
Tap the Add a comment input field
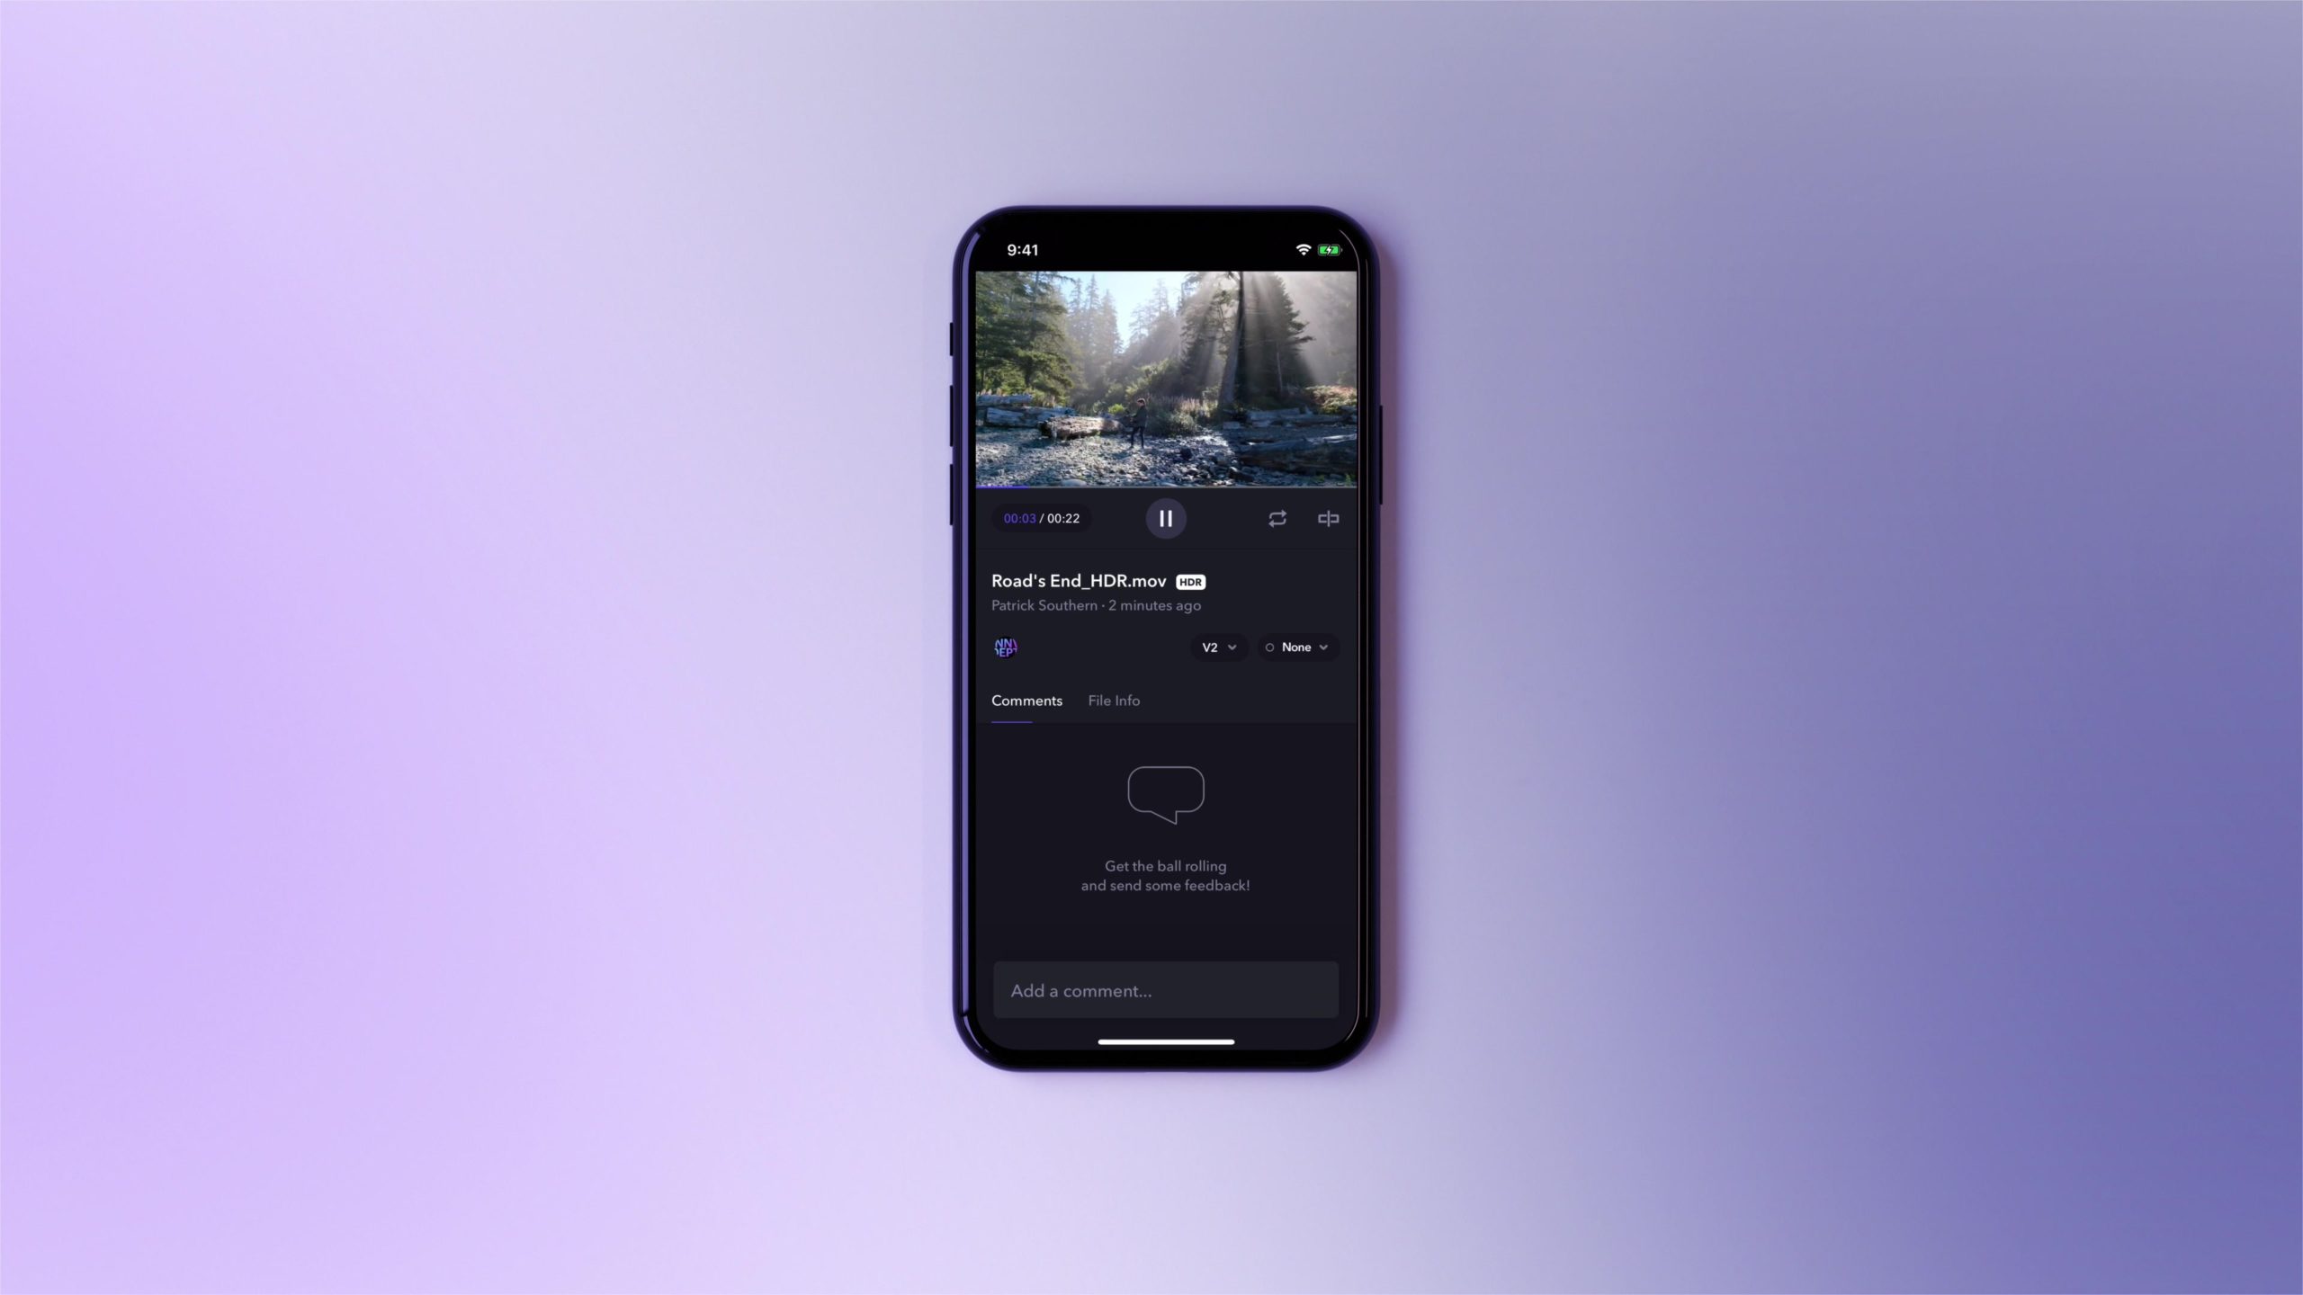click(x=1166, y=990)
